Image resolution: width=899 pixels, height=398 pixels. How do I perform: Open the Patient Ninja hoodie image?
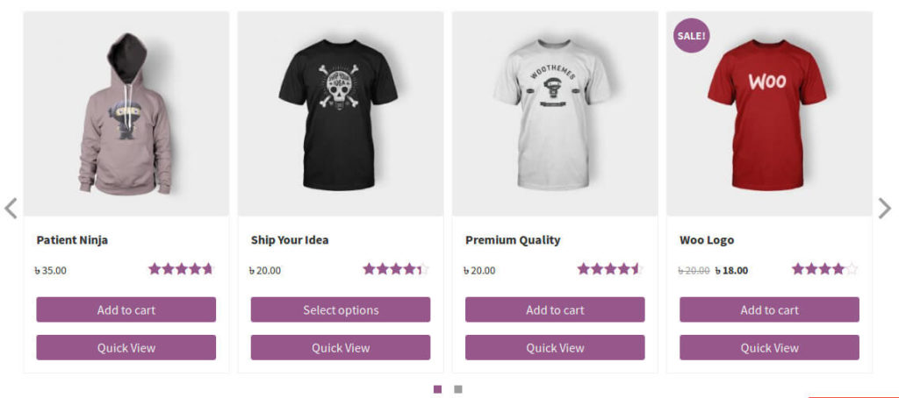(x=126, y=114)
